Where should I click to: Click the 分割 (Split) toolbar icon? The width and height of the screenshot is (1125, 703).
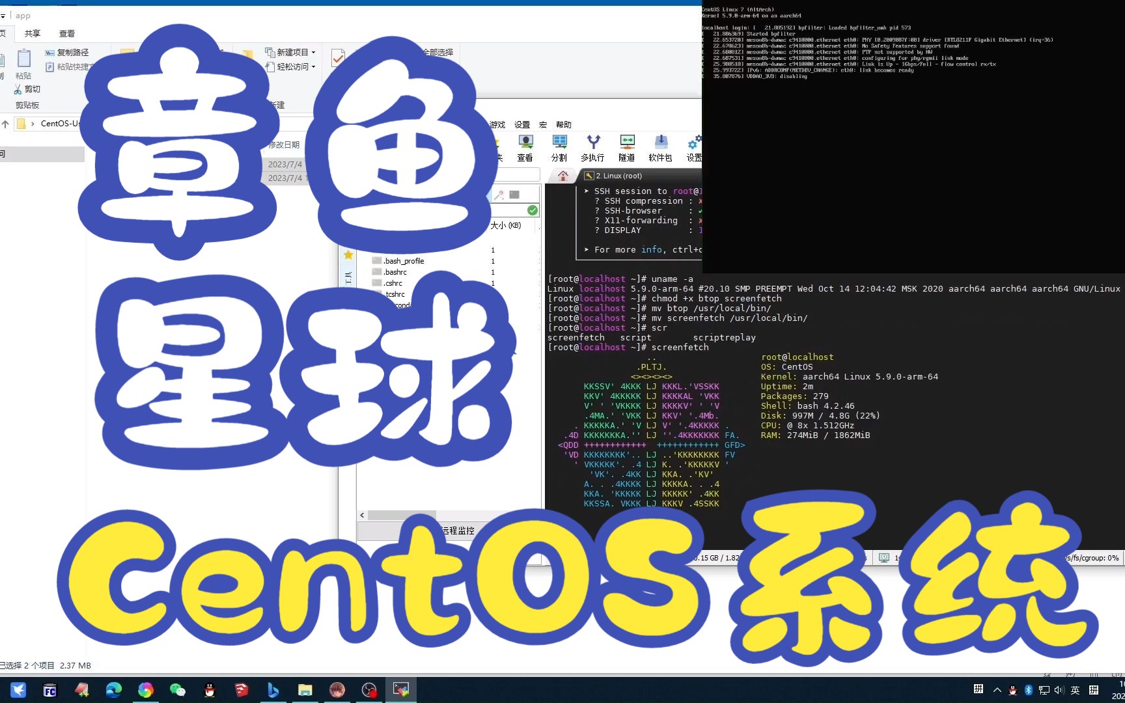click(559, 148)
